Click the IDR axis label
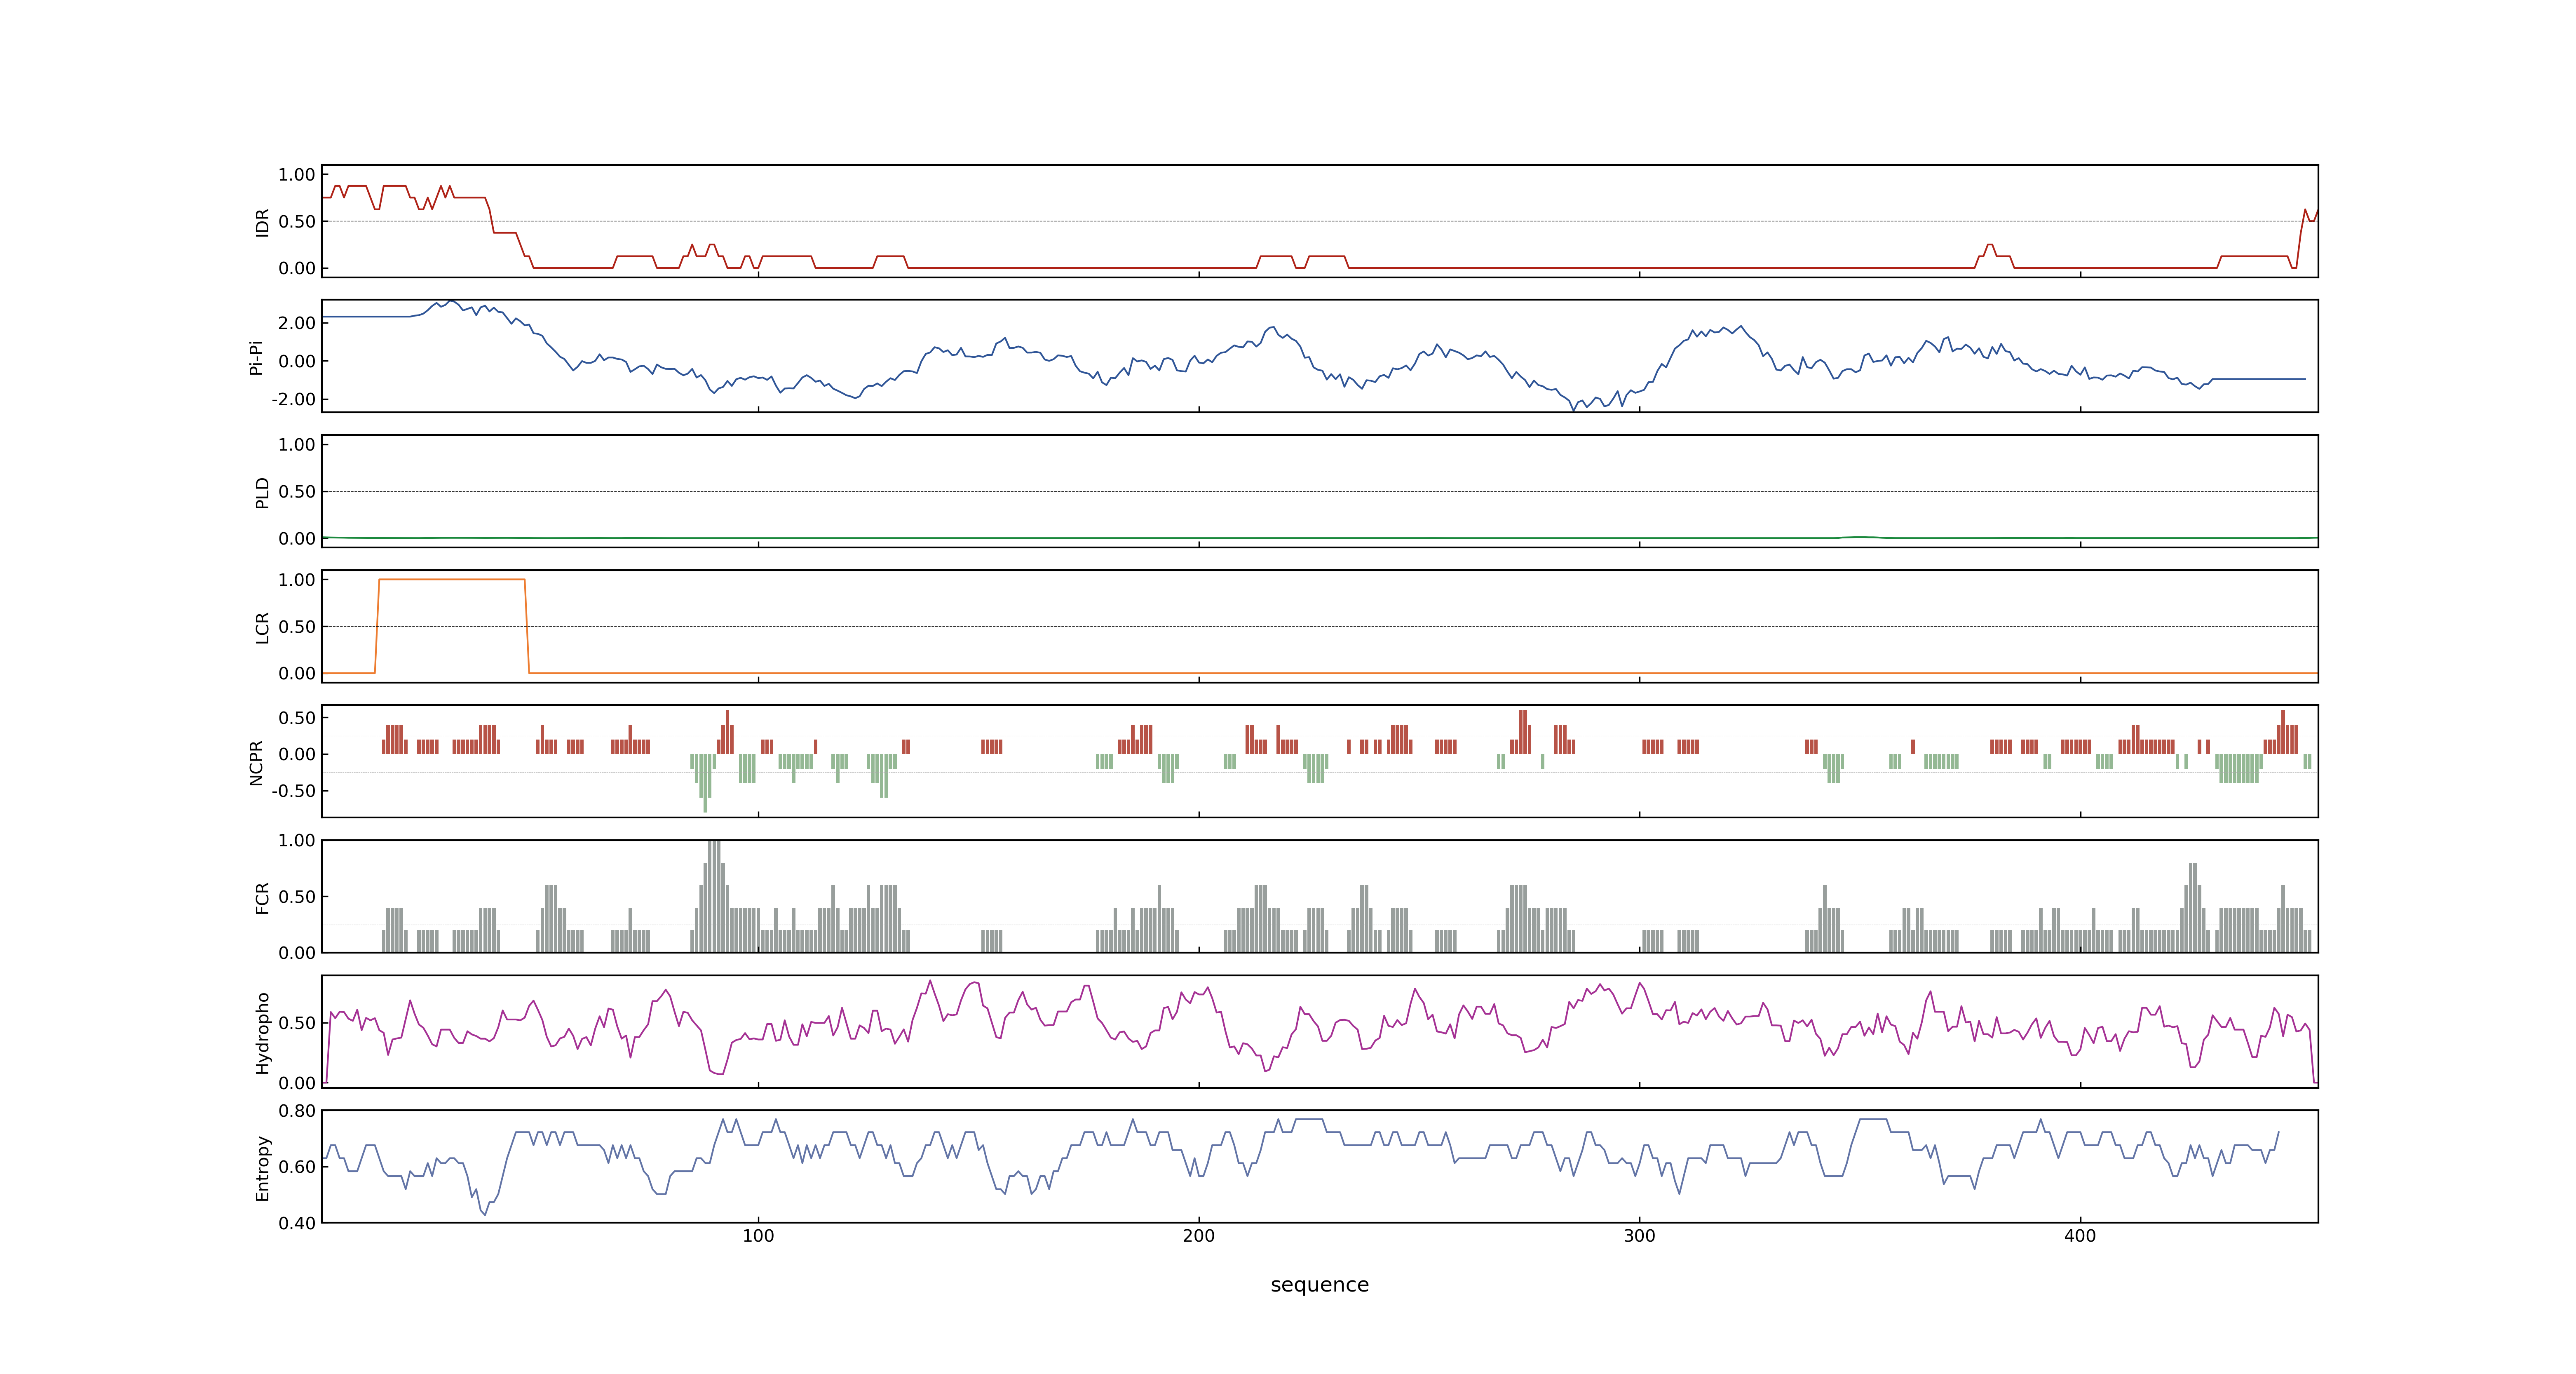 click(262, 222)
